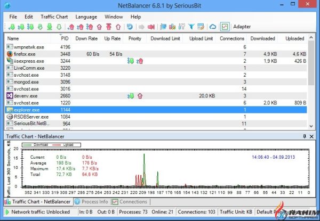Image resolution: width=320 pixels, height=221 pixels.
Task: Click the upload block icon in devenv.exe row
Action: [x=140, y=96]
